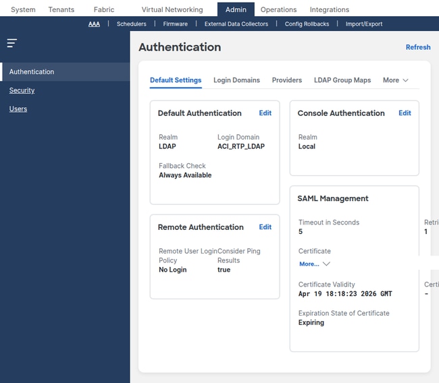Open the Operations menu
The image size is (439, 383).
point(278,9)
